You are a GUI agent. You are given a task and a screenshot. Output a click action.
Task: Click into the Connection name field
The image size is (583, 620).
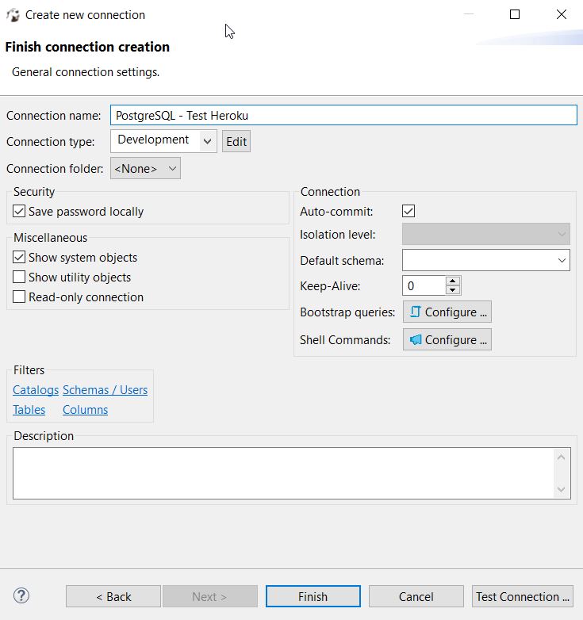[x=343, y=115]
